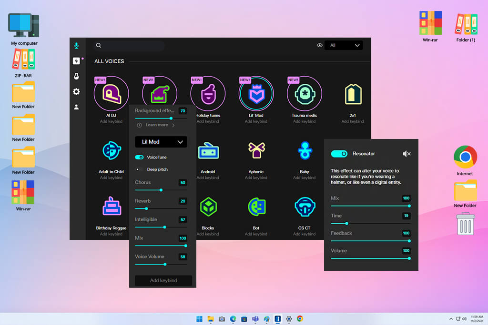Click inside the voice search field
This screenshot has height=325, width=488.
pyautogui.click(x=129, y=45)
